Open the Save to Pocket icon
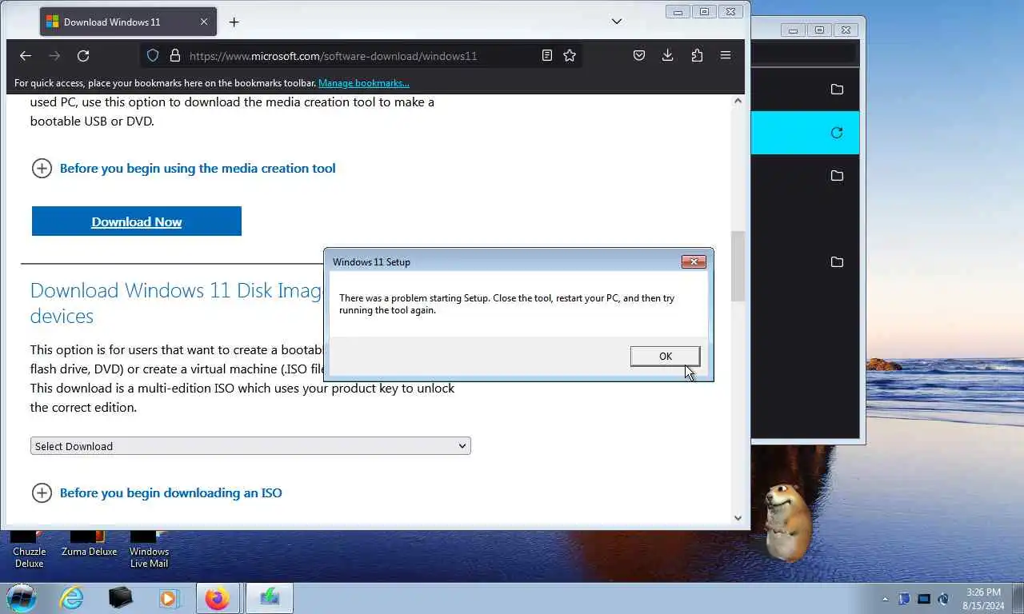This screenshot has height=614, width=1024. coord(639,55)
